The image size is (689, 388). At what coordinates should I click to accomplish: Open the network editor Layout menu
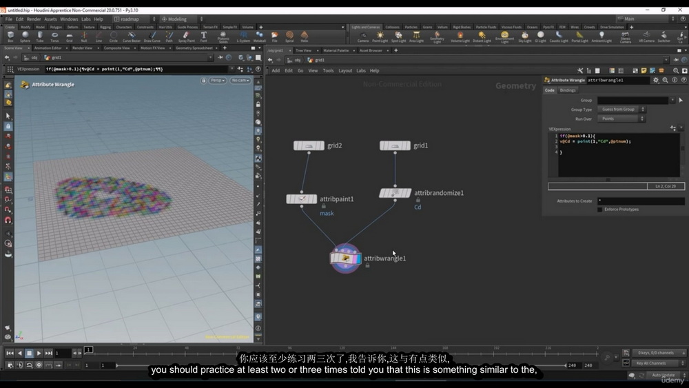point(345,71)
